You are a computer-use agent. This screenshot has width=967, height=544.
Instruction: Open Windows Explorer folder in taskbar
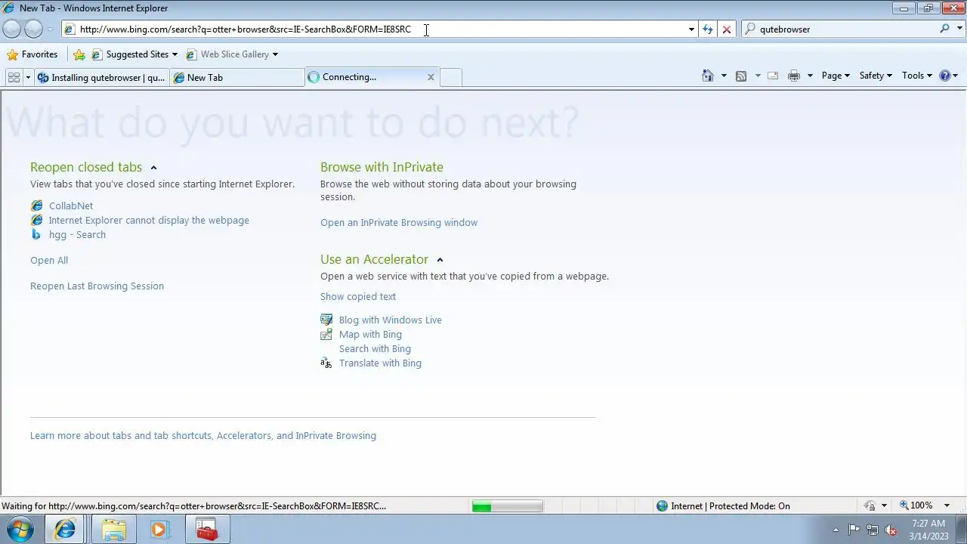pyautogui.click(x=114, y=530)
